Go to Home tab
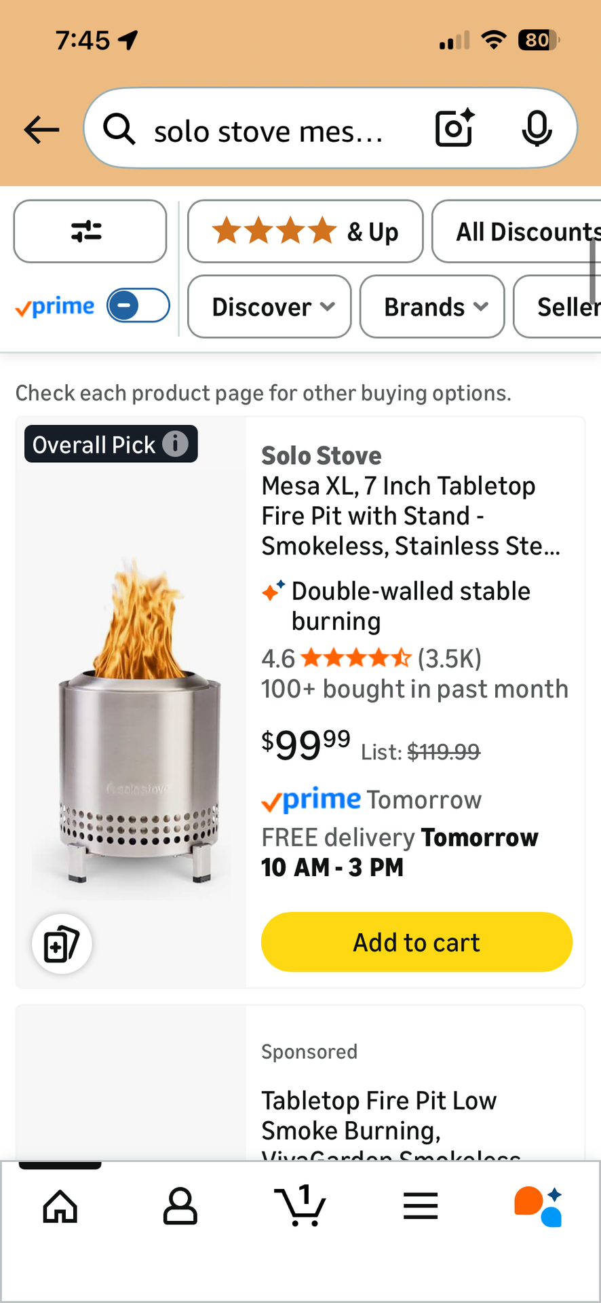The height and width of the screenshot is (1303, 601). tap(60, 1206)
